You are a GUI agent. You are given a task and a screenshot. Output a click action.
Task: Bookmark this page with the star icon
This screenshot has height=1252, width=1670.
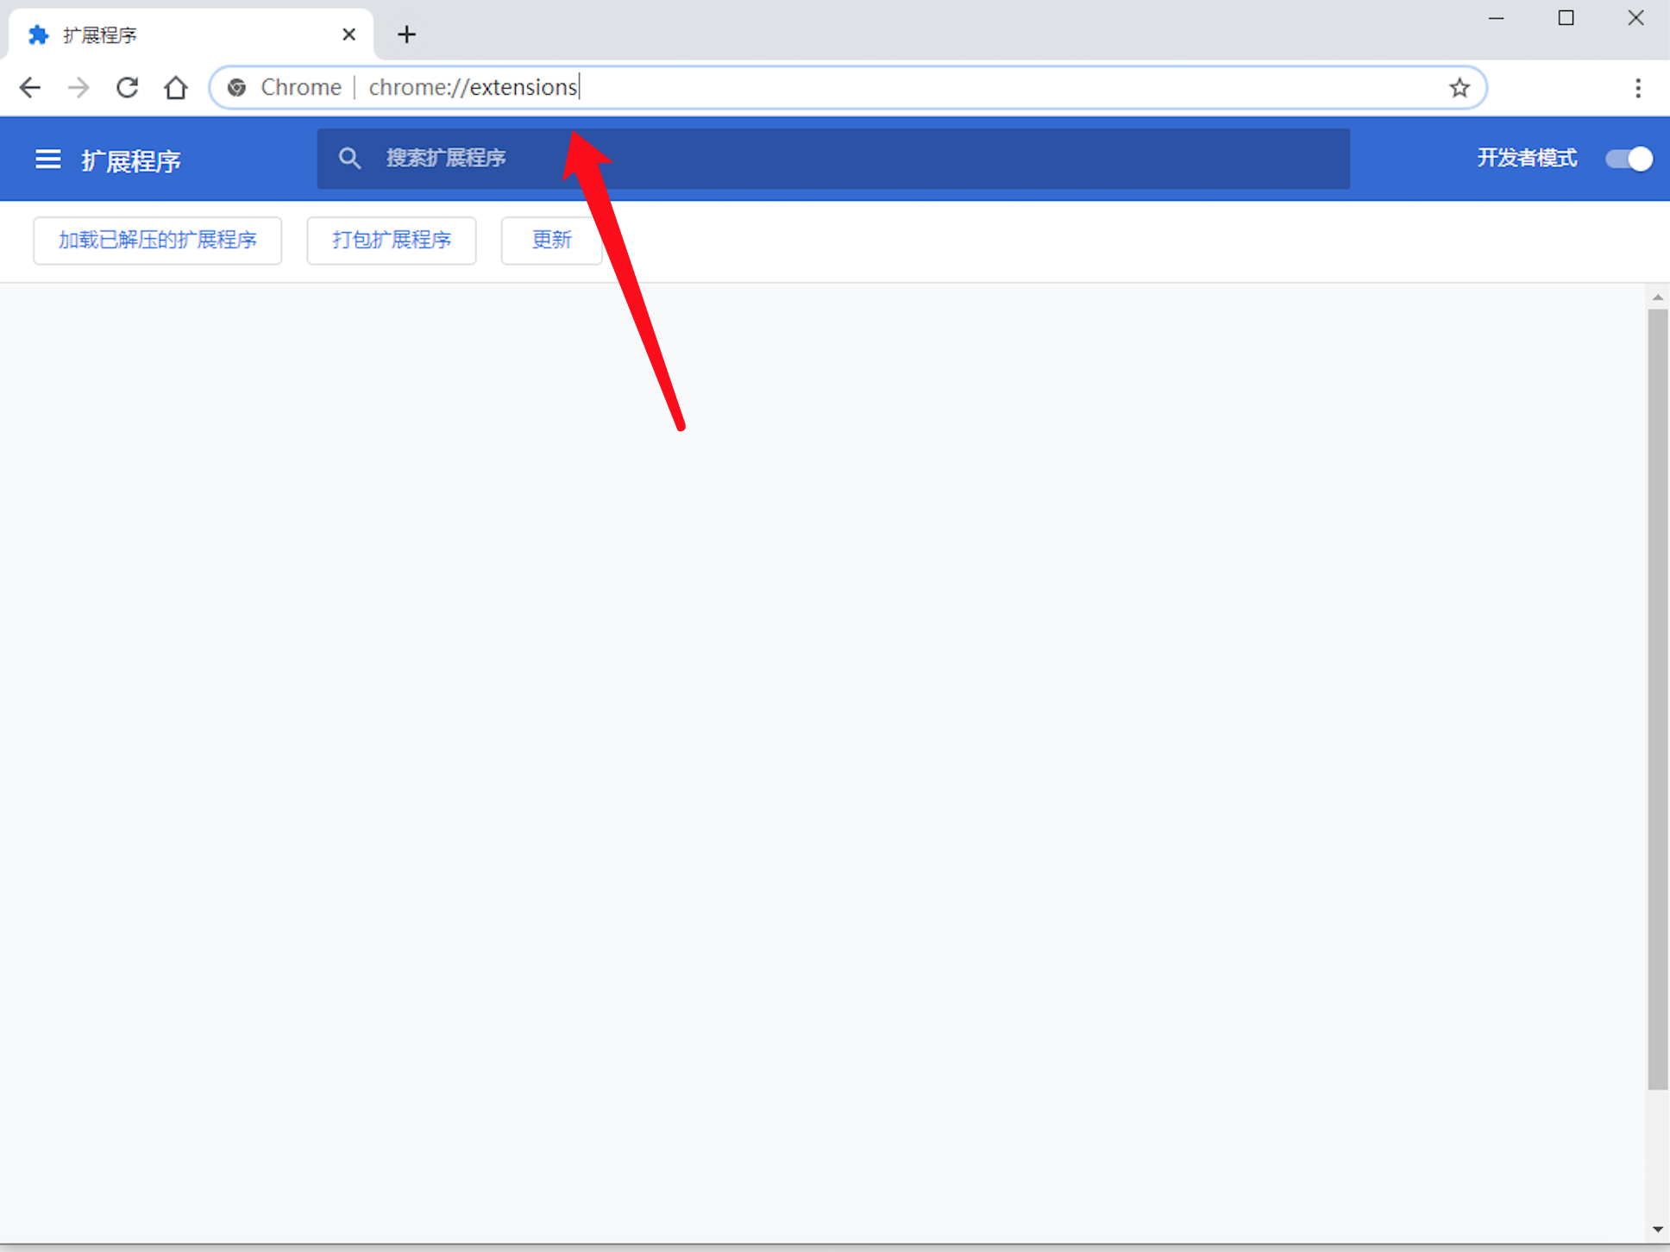pyautogui.click(x=1460, y=87)
